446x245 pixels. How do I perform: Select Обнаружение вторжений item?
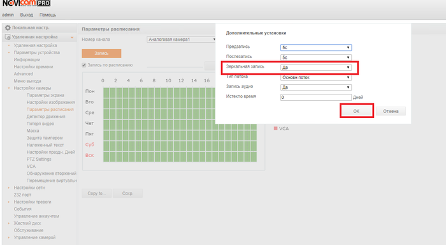pos(52,174)
